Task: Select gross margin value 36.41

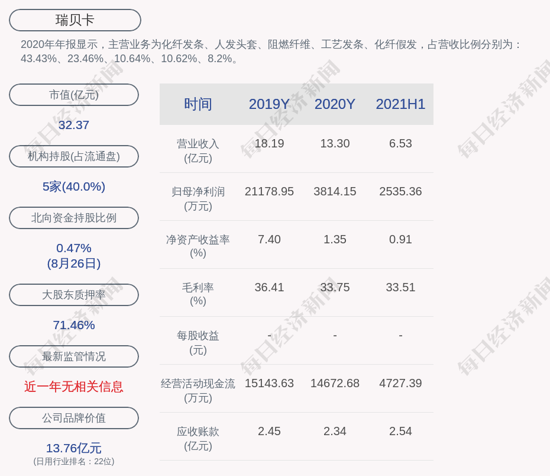Action: [x=269, y=288]
